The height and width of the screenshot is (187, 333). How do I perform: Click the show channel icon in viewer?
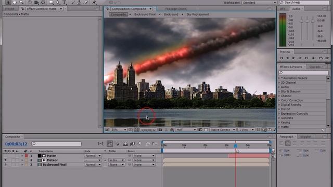point(172,129)
